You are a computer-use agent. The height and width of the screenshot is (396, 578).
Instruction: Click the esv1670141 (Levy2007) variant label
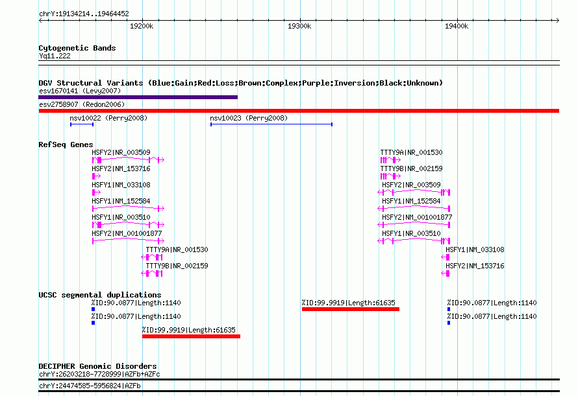click(x=80, y=91)
